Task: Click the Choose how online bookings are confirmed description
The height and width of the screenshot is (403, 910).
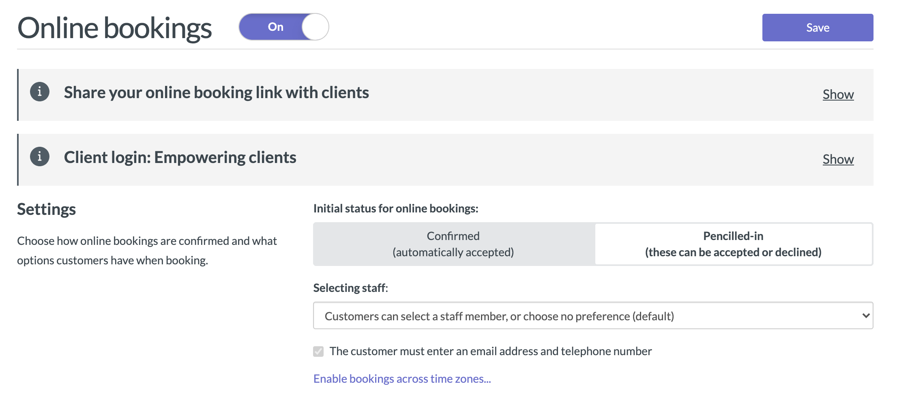Action: click(x=147, y=251)
